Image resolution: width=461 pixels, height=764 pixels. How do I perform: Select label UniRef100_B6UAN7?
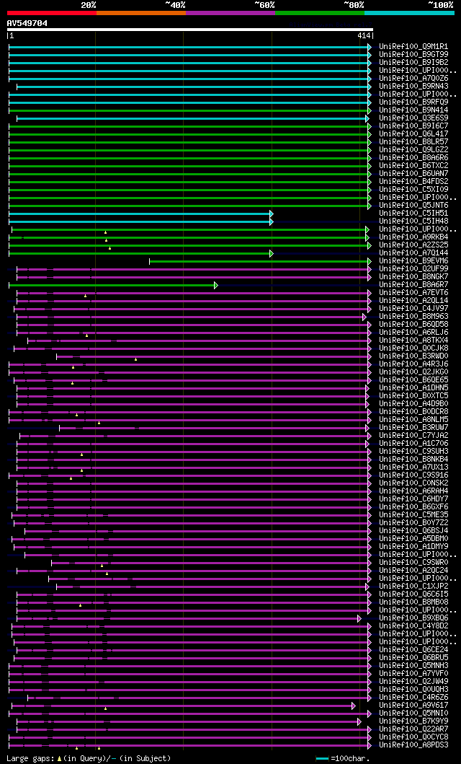[x=414, y=173]
